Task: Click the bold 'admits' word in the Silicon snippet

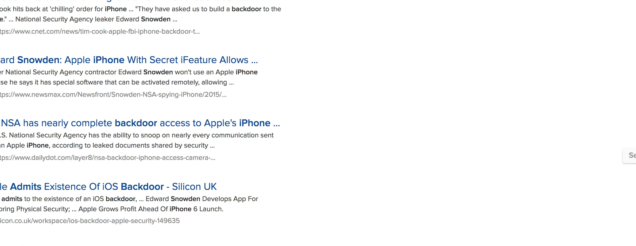Action: [x=12, y=199]
